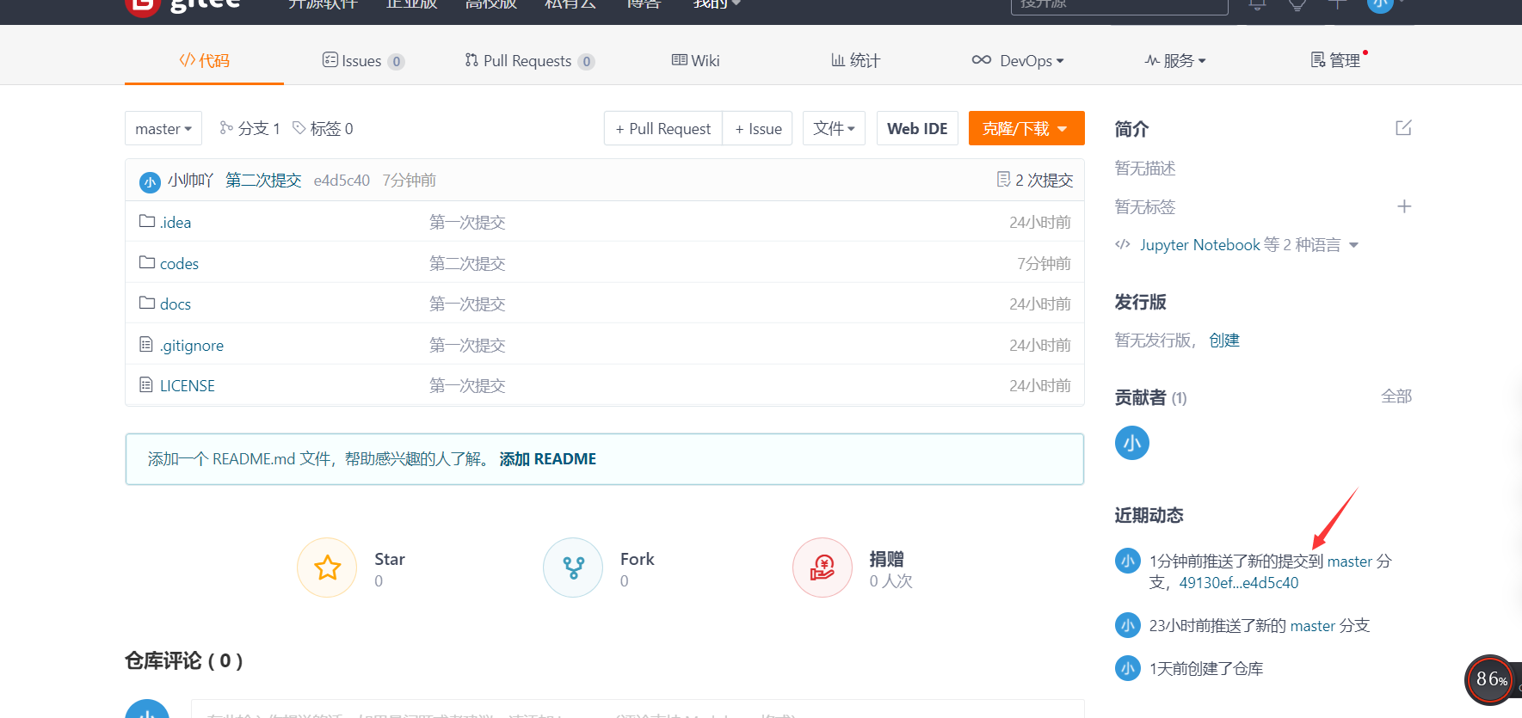Click avatar beside 23小时前 activity

click(1128, 625)
